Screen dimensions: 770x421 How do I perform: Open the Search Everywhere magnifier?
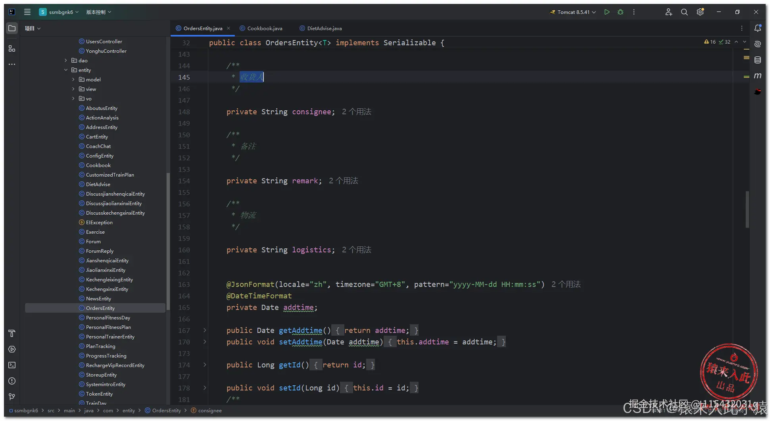[684, 12]
